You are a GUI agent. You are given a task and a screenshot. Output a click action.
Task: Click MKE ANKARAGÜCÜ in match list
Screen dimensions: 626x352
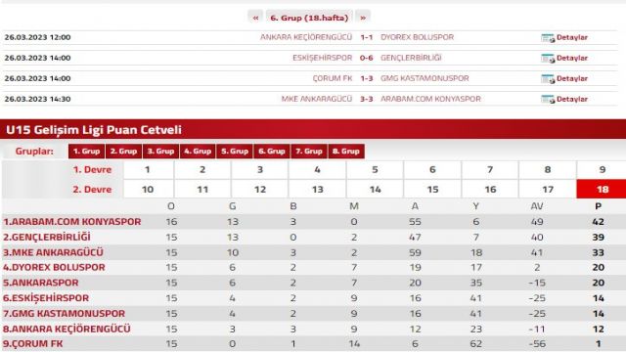tap(317, 99)
